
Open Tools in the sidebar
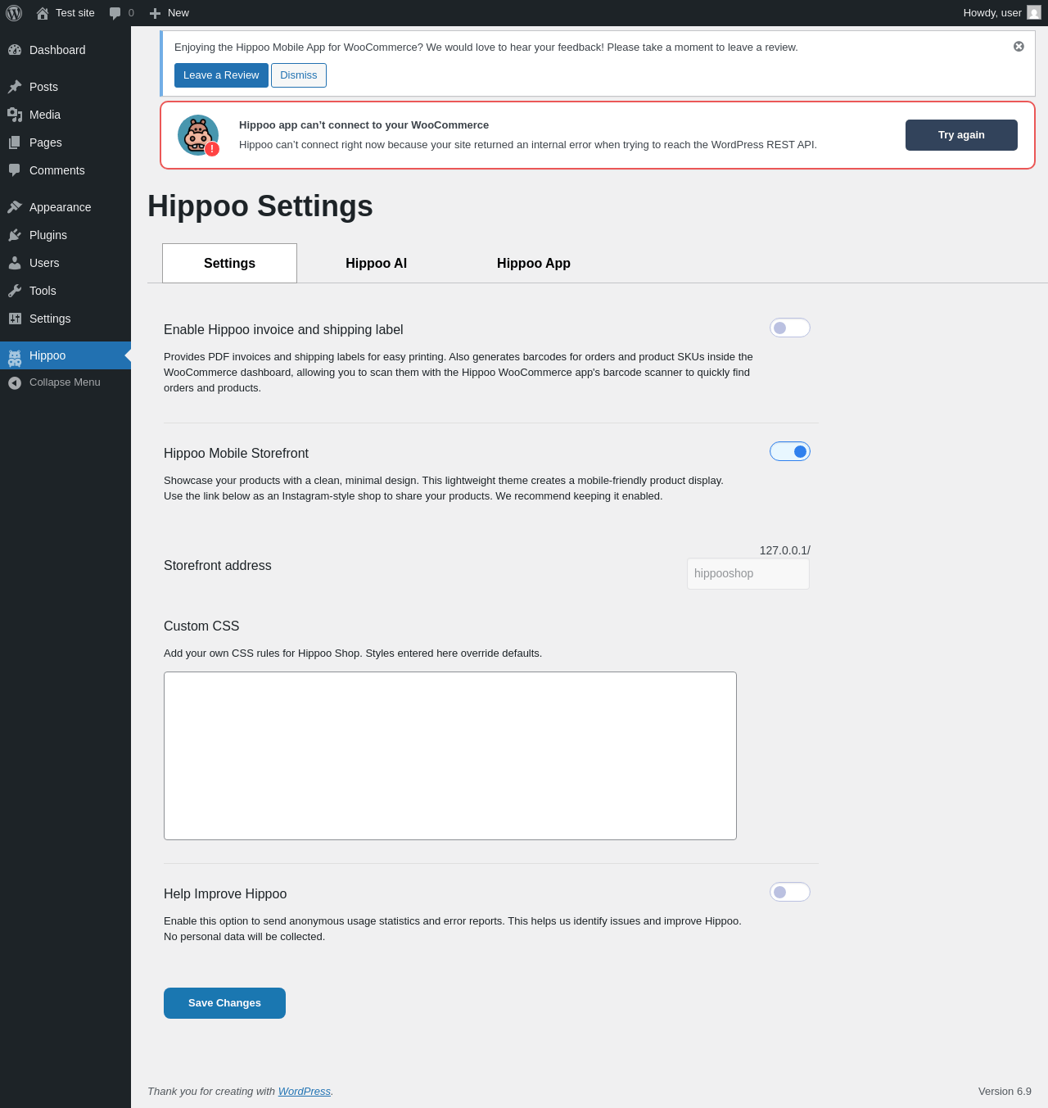click(65, 291)
